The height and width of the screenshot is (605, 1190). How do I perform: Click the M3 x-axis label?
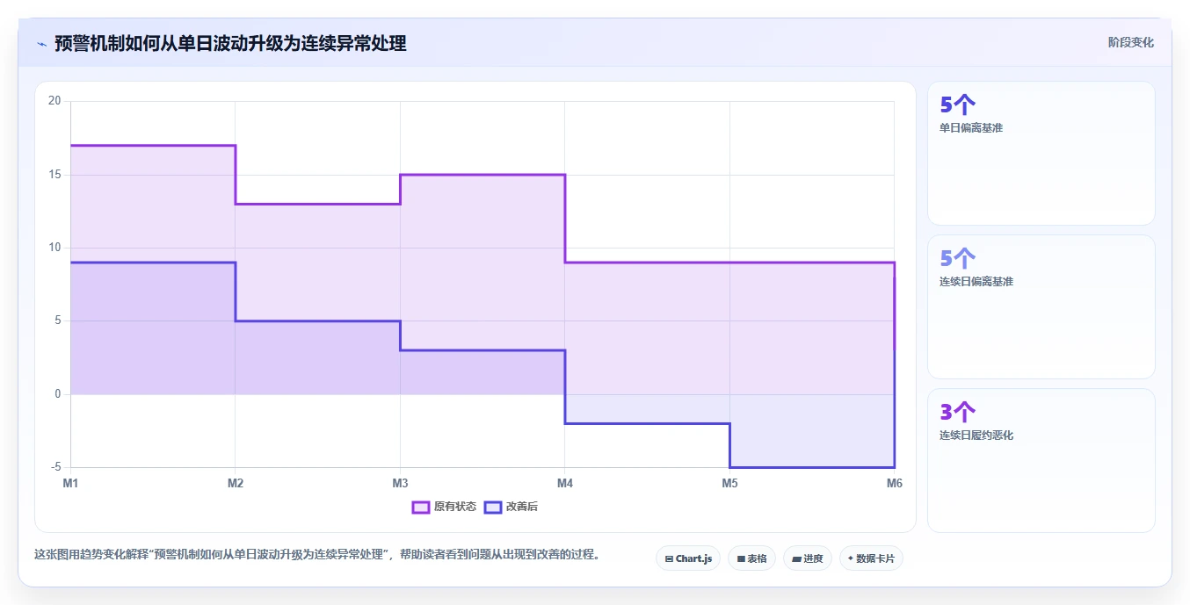[400, 483]
